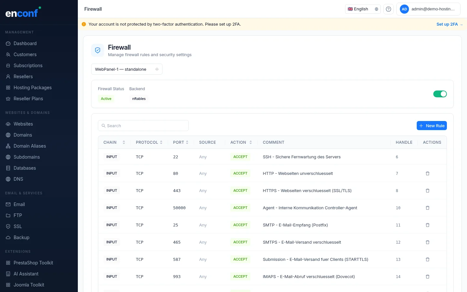The width and height of the screenshot is (467, 292).
Task: Click the 2FA warning icon
Action: point(84,24)
